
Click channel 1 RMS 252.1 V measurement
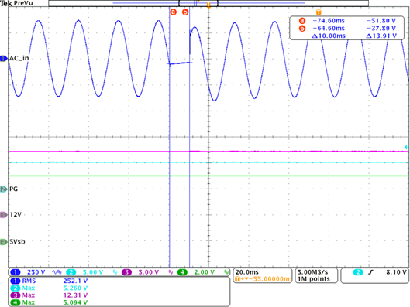click(49, 281)
